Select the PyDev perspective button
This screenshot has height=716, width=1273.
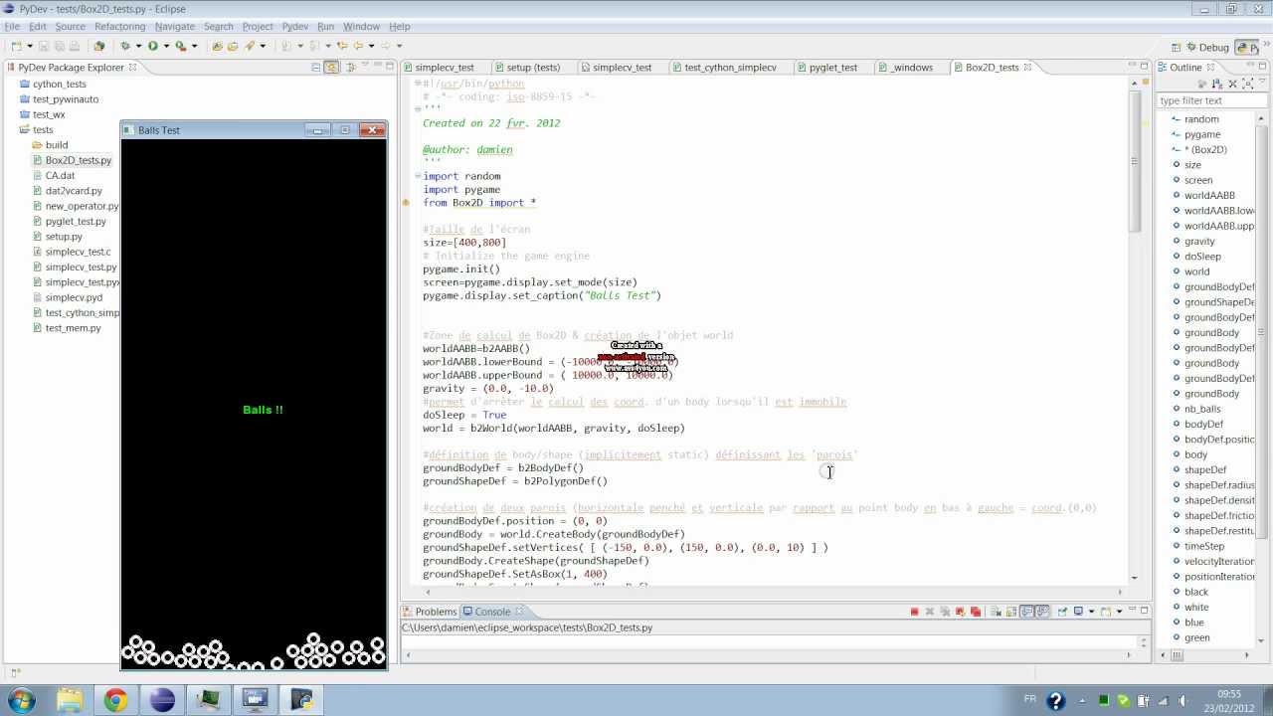click(1246, 47)
